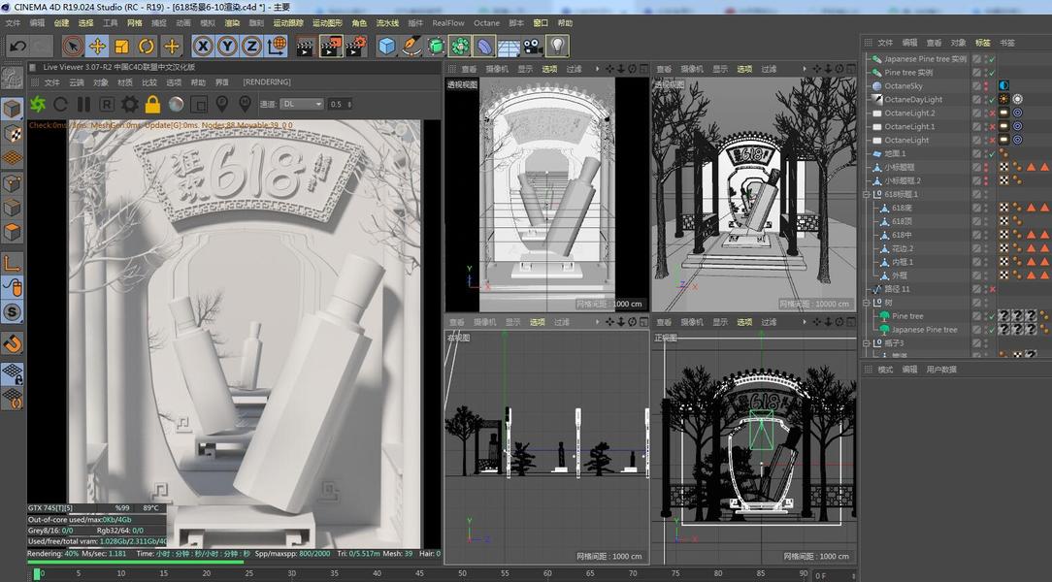Open the Coordinate System world icon

pos(278,47)
